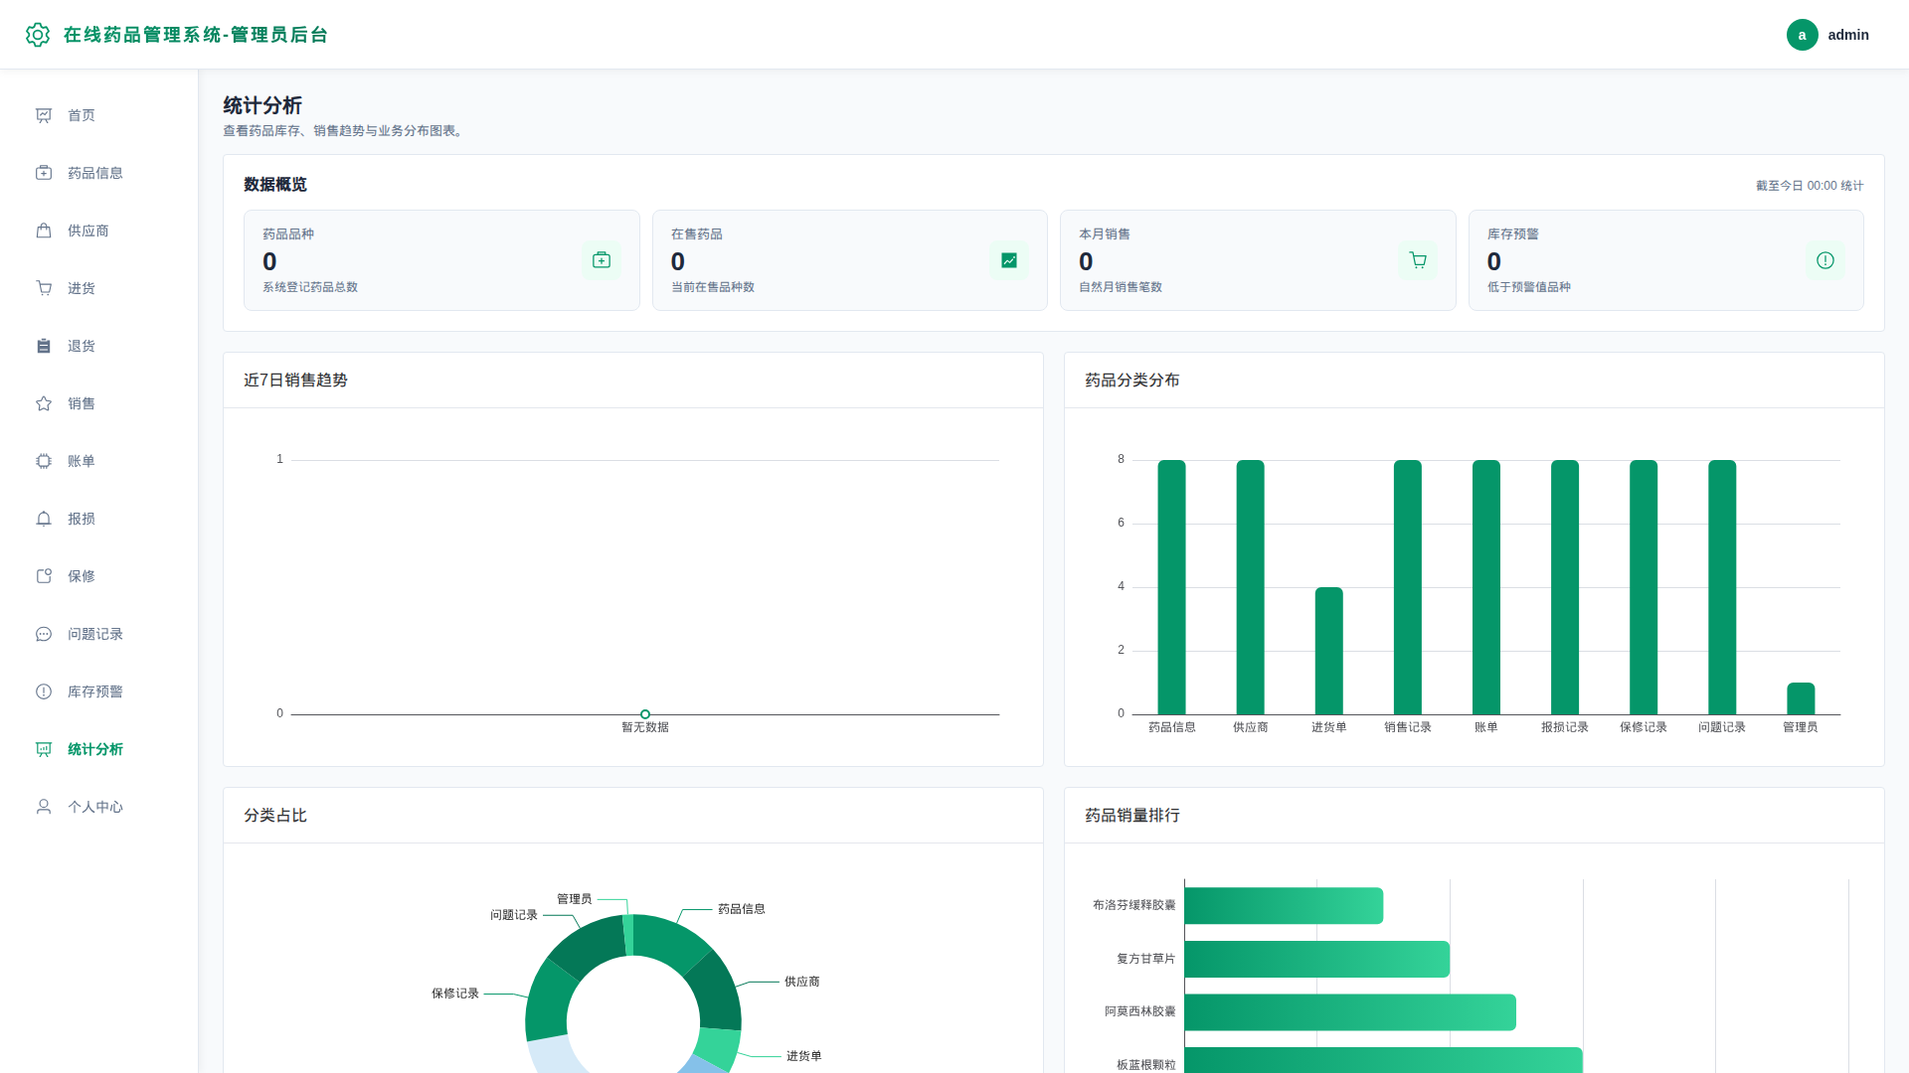Click the 供应商 bag icon in the sidebar
The height and width of the screenshot is (1073, 1909).
(x=44, y=230)
